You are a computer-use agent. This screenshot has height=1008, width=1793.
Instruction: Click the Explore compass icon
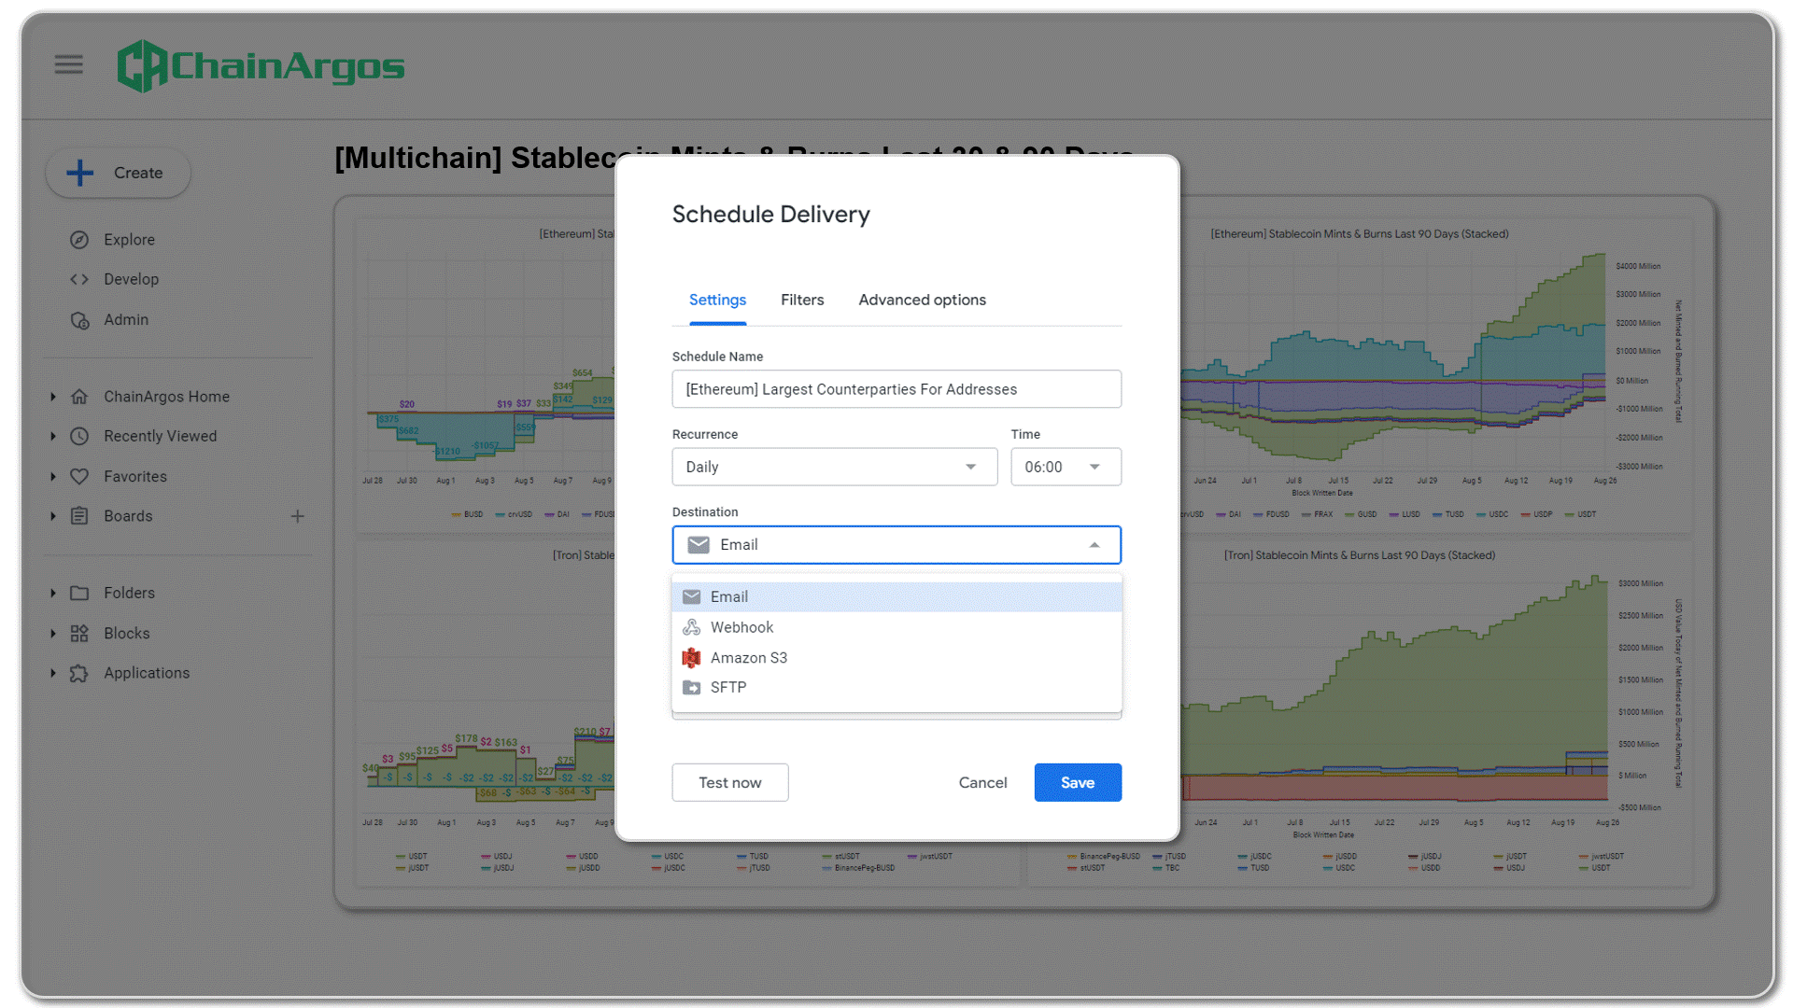[79, 240]
